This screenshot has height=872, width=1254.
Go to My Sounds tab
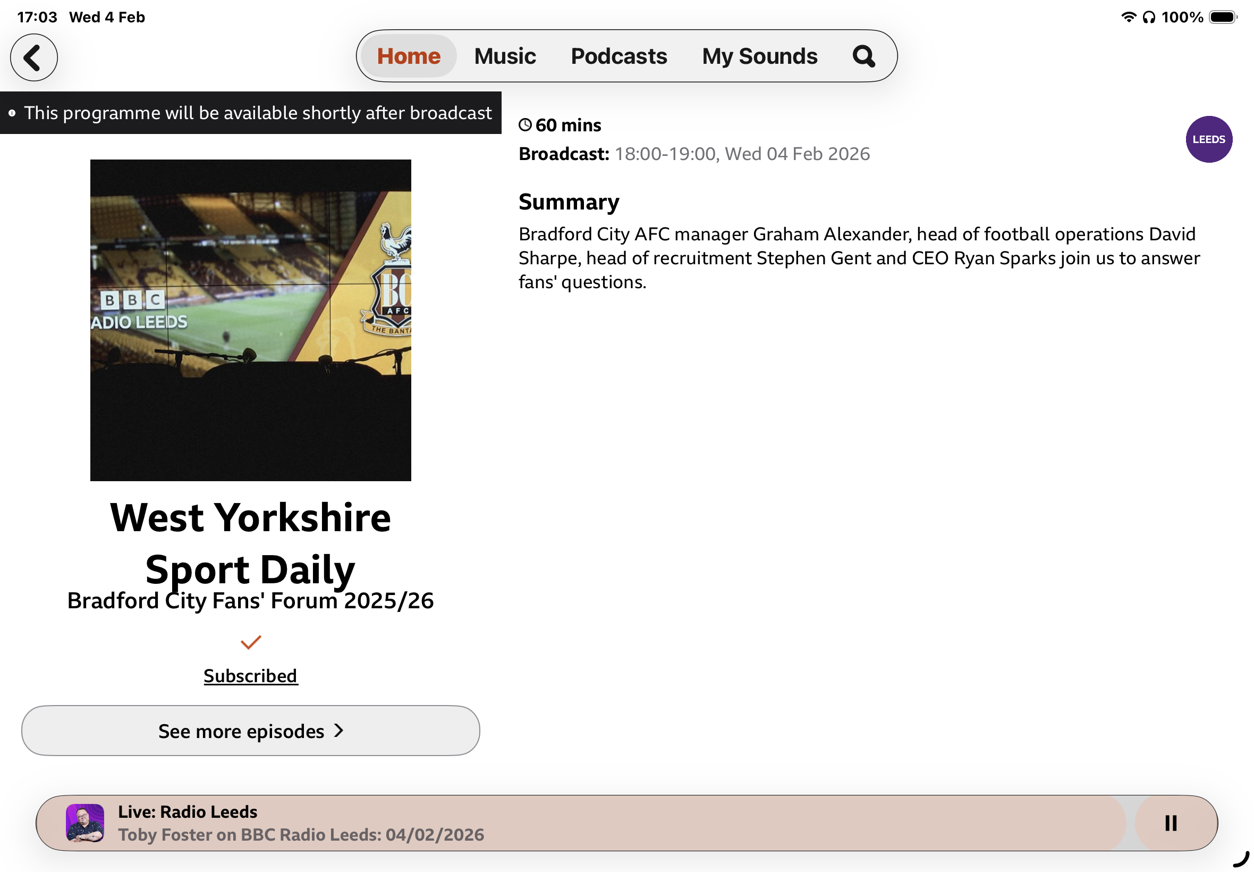pos(759,56)
